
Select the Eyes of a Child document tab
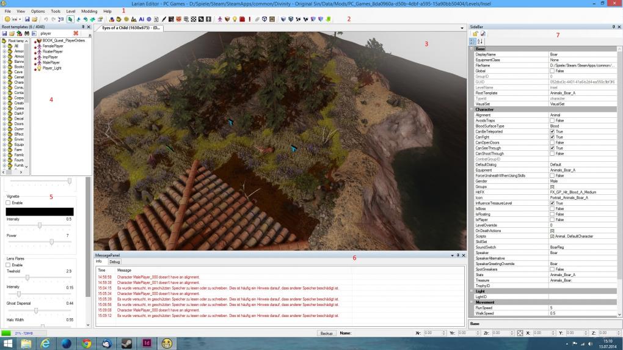coord(131,28)
